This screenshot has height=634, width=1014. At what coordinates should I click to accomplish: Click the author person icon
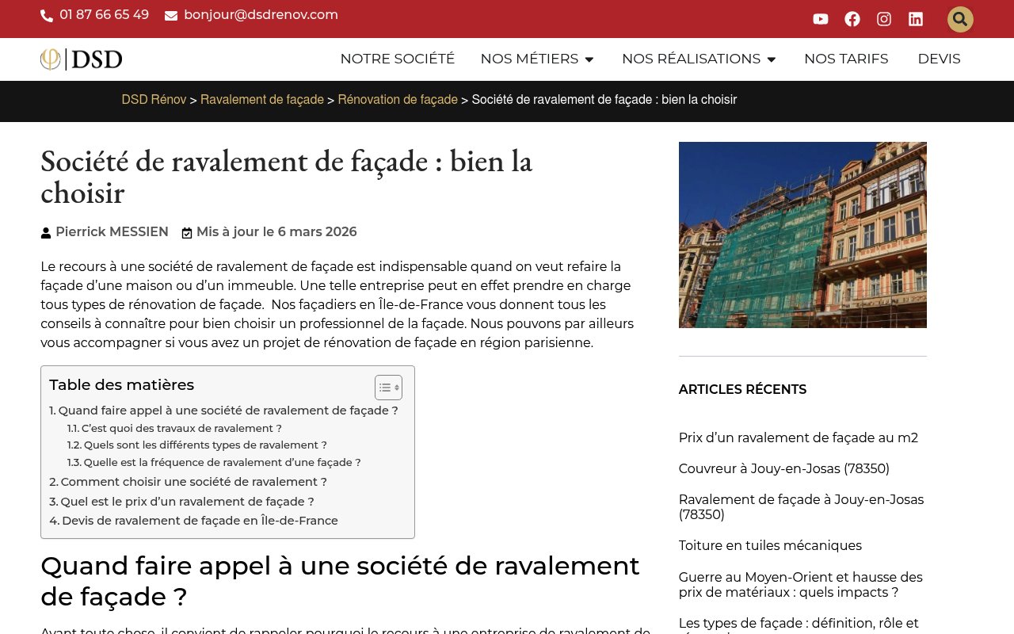pos(46,233)
